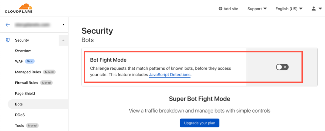The image size is (325, 131).
Task: Open Tools in the sidebar
Action: 20,125
